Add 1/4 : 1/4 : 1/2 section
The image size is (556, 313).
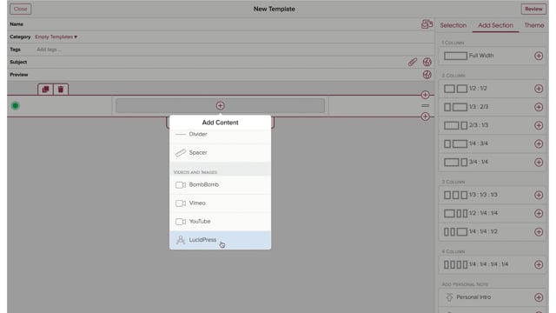pyautogui.click(x=539, y=232)
